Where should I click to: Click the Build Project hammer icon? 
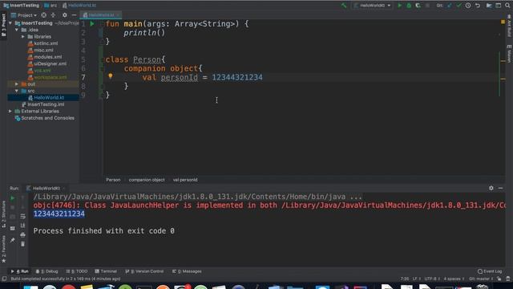tap(344, 6)
